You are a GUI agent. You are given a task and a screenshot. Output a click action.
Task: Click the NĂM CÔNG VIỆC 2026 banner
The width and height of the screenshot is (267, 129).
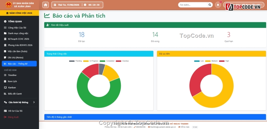pyautogui.click(x=19, y=13)
